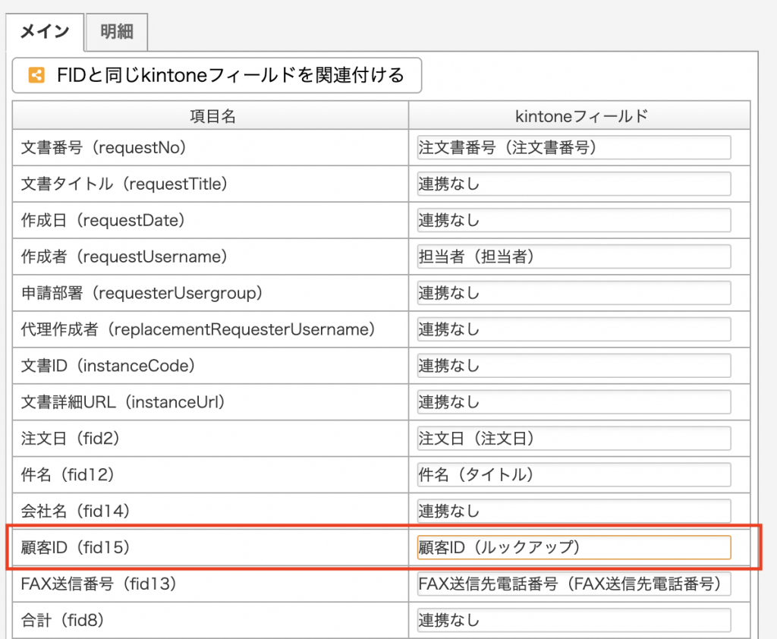
Task: Click the 文書タイトル（requestTitle） item name
Action: [x=124, y=184]
